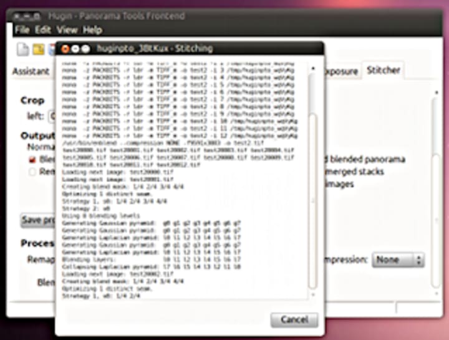Click the Save project button in Hugin
This screenshot has height=340, width=449.
pos(38,220)
